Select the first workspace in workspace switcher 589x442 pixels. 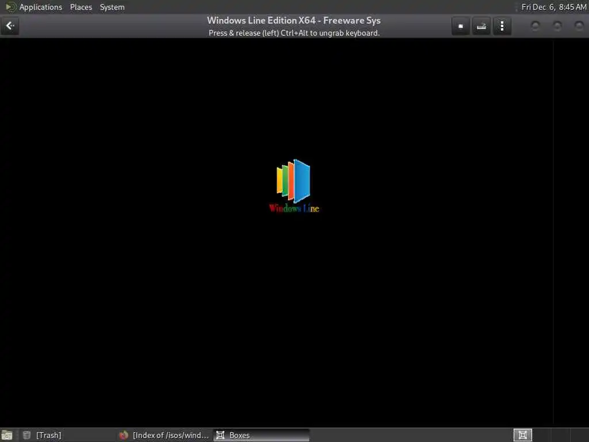[x=522, y=435]
